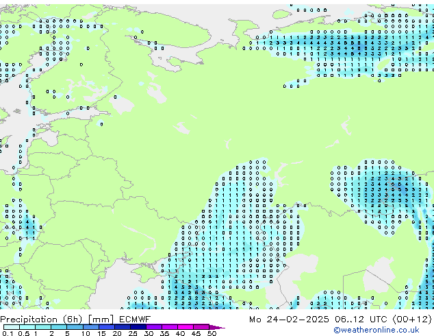Click the 'Precipitation (6h)' title text
434x336 pixels.
tap(41, 320)
